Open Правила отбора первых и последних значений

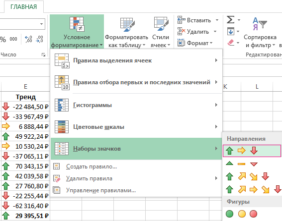click(136, 82)
